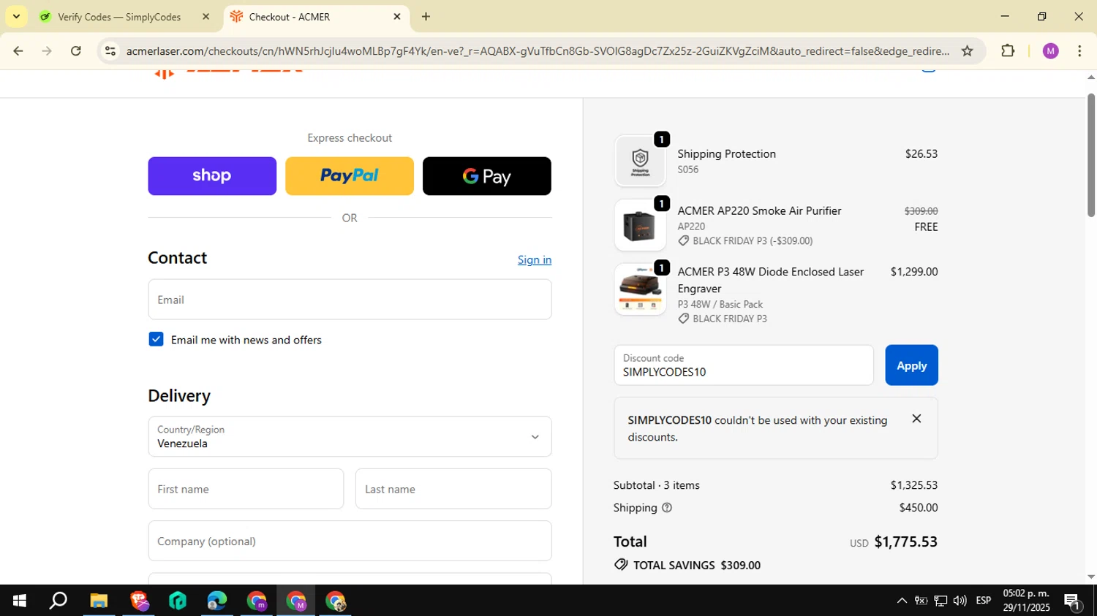Open the Windows Start menu
The width and height of the screenshot is (1097, 616).
(19, 601)
